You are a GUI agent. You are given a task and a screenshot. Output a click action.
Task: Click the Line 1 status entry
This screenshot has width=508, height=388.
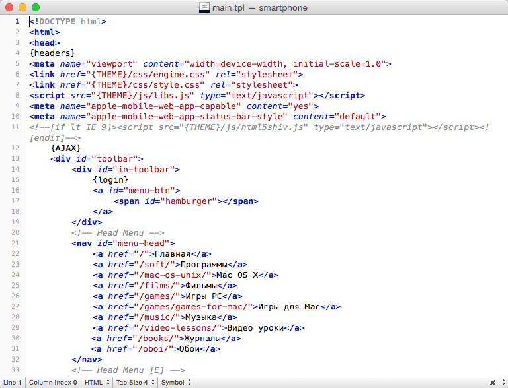point(13,383)
